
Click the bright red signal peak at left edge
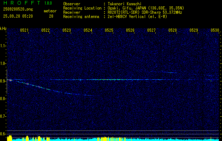(x=10, y=80)
